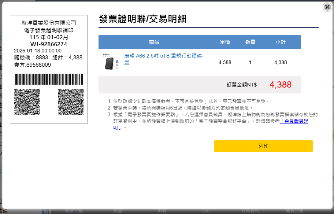
Task: Click the 商品 column header
Action: coord(154,42)
